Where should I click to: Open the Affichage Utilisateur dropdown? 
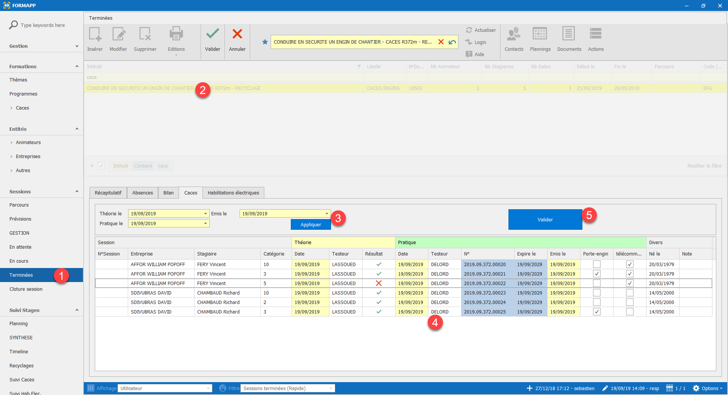pyautogui.click(x=208, y=388)
